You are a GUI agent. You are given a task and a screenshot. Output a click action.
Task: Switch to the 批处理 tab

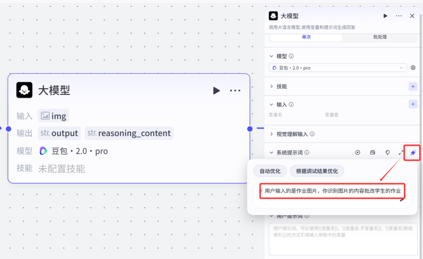380,37
